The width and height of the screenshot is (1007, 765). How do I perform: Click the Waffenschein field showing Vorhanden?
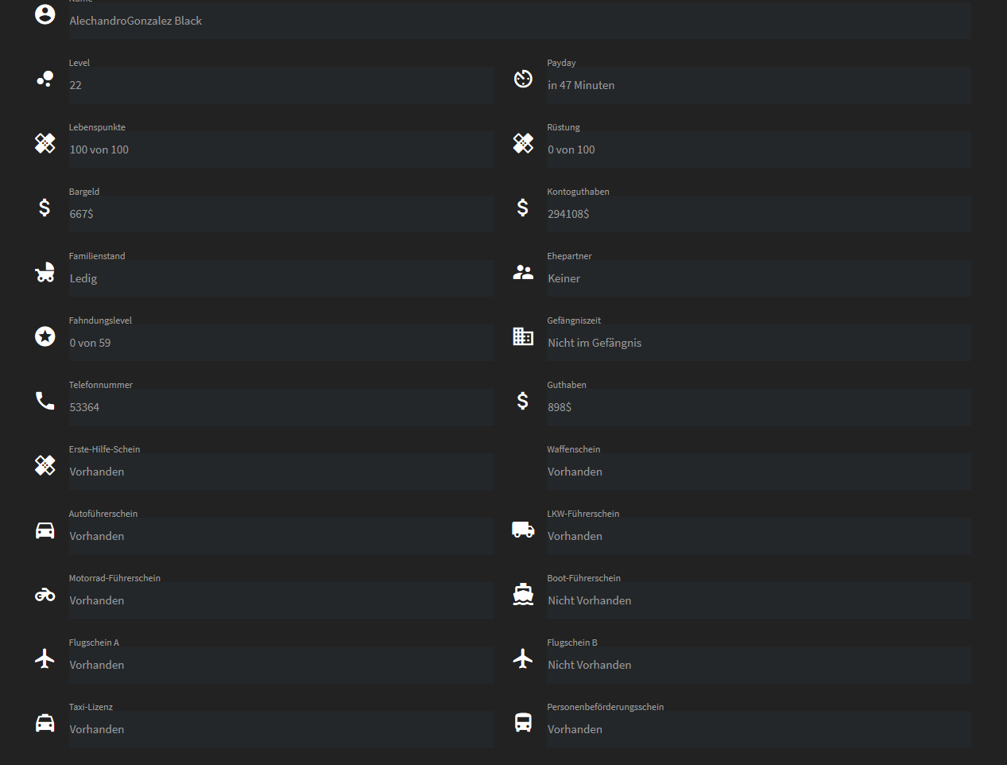(x=758, y=472)
